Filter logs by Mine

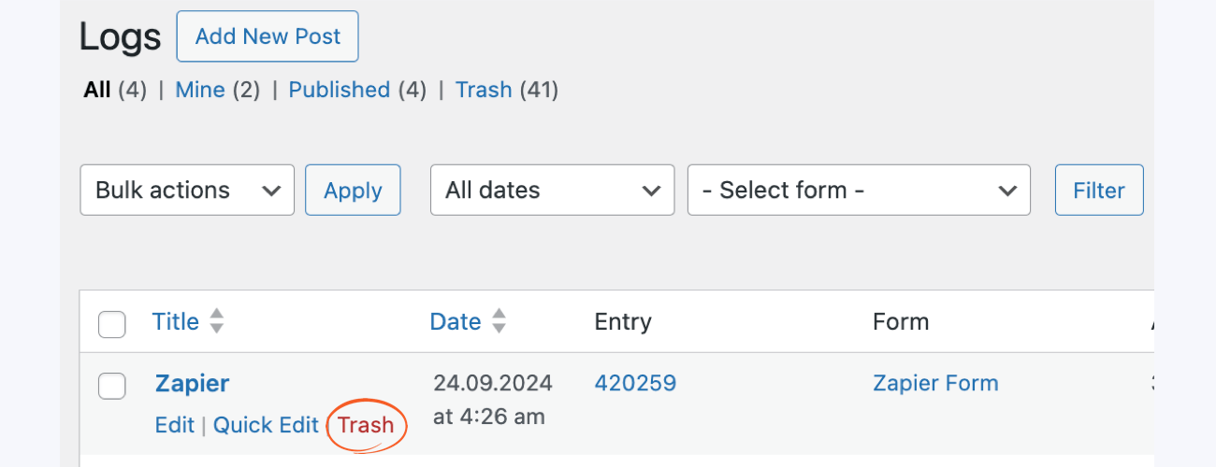pyautogui.click(x=200, y=90)
